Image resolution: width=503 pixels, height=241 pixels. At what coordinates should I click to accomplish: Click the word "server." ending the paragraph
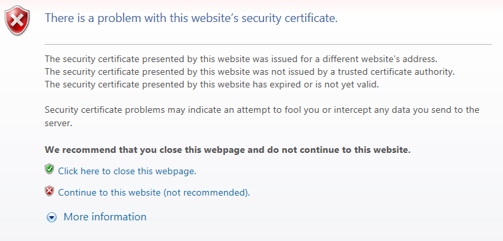(x=59, y=124)
